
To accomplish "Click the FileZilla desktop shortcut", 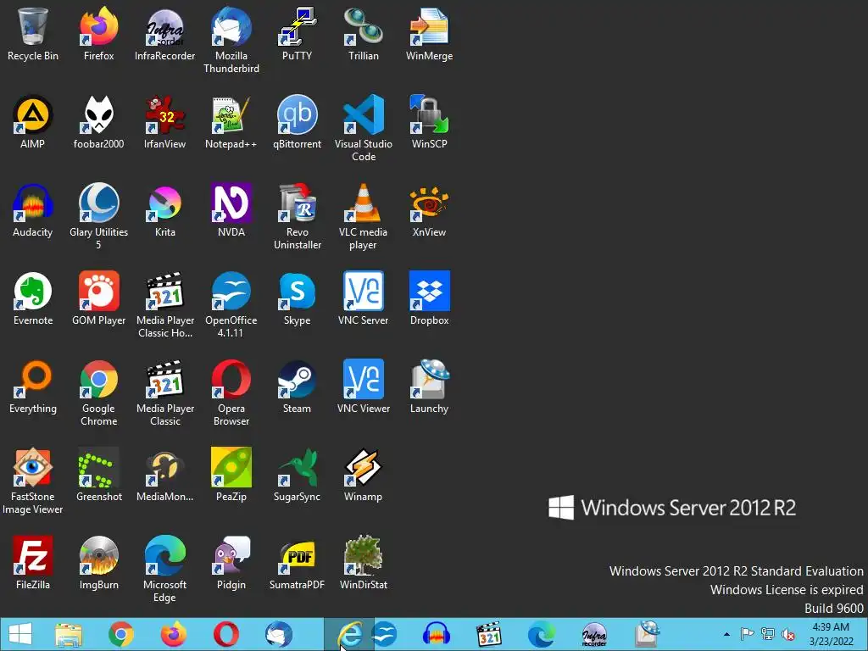I will pos(33,563).
